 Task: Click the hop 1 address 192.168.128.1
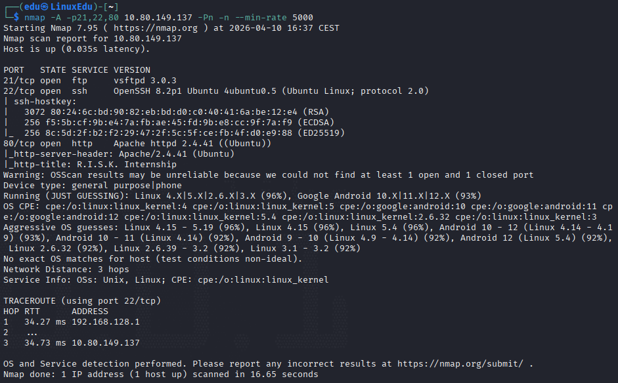[x=106, y=321]
